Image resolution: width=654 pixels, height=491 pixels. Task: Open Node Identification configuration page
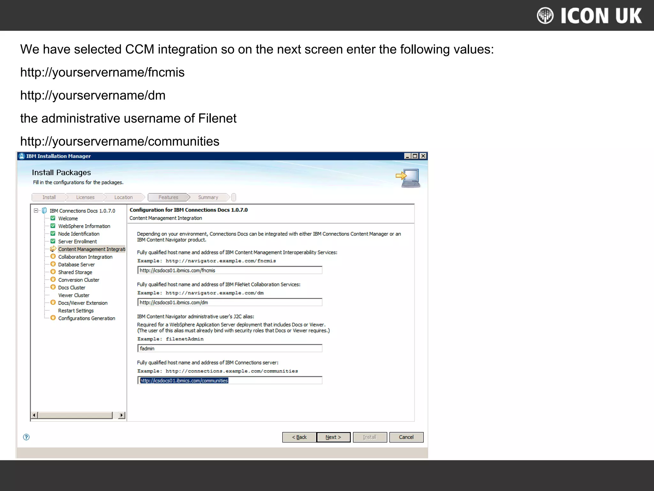pos(79,234)
